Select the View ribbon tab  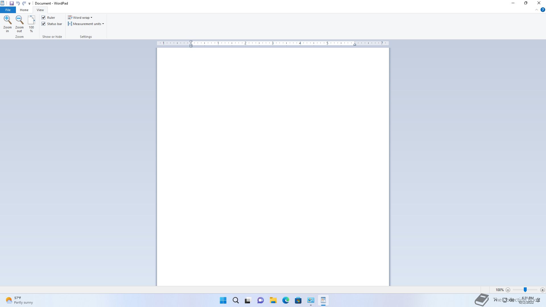pos(40,10)
